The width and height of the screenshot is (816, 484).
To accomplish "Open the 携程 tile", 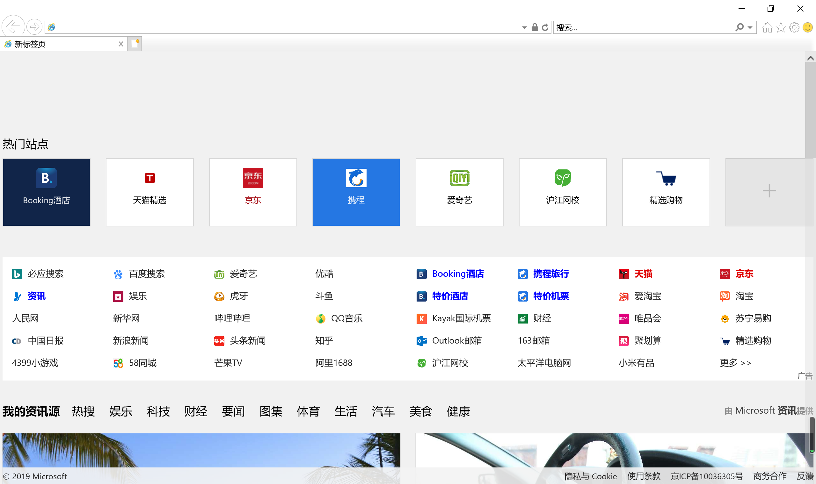I will pyautogui.click(x=356, y=192).
